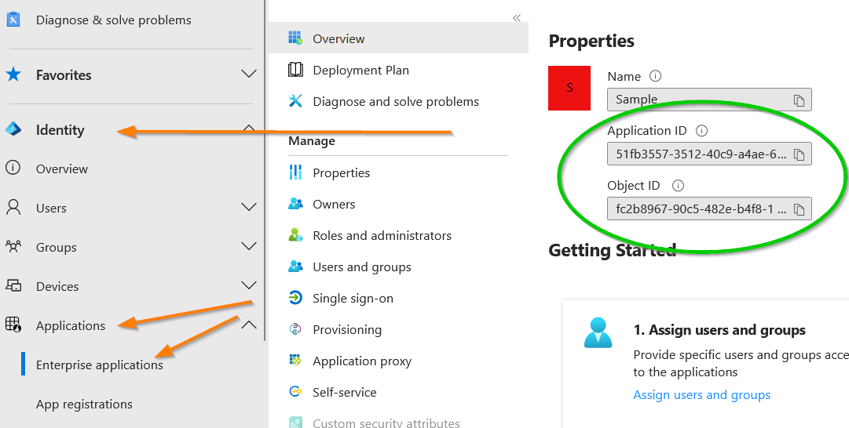
Task: Open Provisioning settings
Action: point(347,330)
